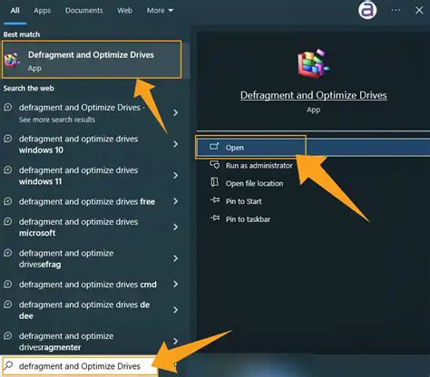Click web search icon beside 'drivesragmenter' suggestion
This screenshot has width=430, height=377.
[x=8, y=336]
